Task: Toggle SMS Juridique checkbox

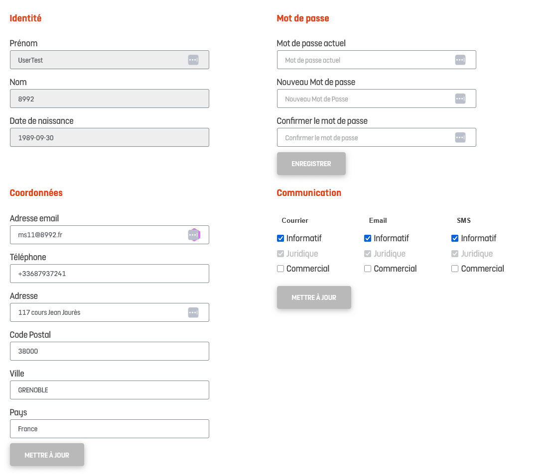Action: click(455, 254)
